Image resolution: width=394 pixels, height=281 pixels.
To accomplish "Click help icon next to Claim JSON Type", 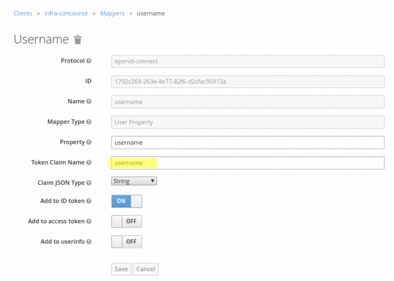I will click(89, 183).
